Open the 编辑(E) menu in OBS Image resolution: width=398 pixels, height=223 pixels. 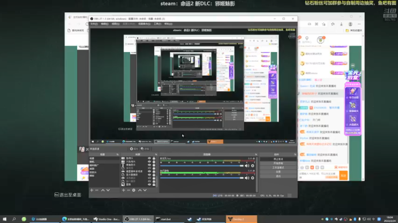[x=104, y=24]
